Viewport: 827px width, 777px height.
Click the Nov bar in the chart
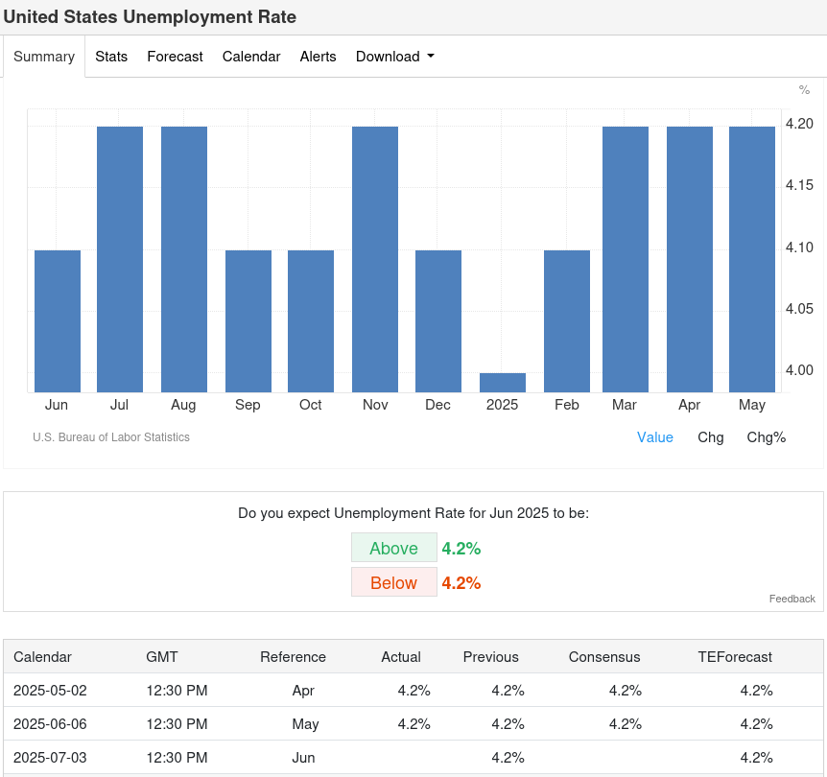coord(375,259)
